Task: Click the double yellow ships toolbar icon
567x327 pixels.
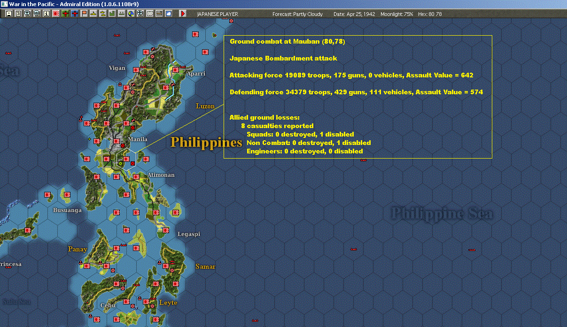Action: click(x=102, y=14)
